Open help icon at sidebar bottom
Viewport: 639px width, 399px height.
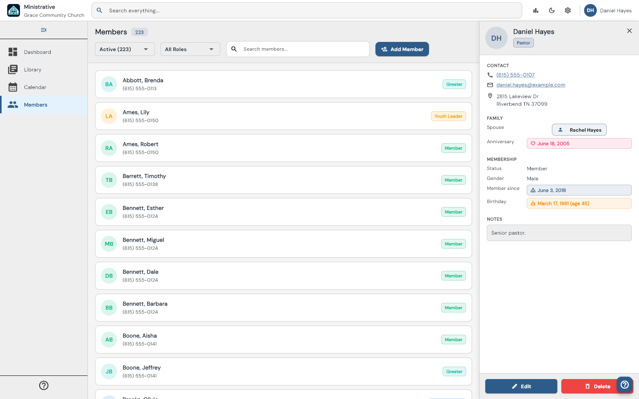(x=44, y=385)
